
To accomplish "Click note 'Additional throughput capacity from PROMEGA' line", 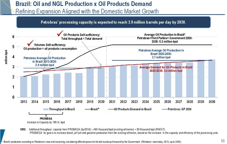I will tap(97, 129).
